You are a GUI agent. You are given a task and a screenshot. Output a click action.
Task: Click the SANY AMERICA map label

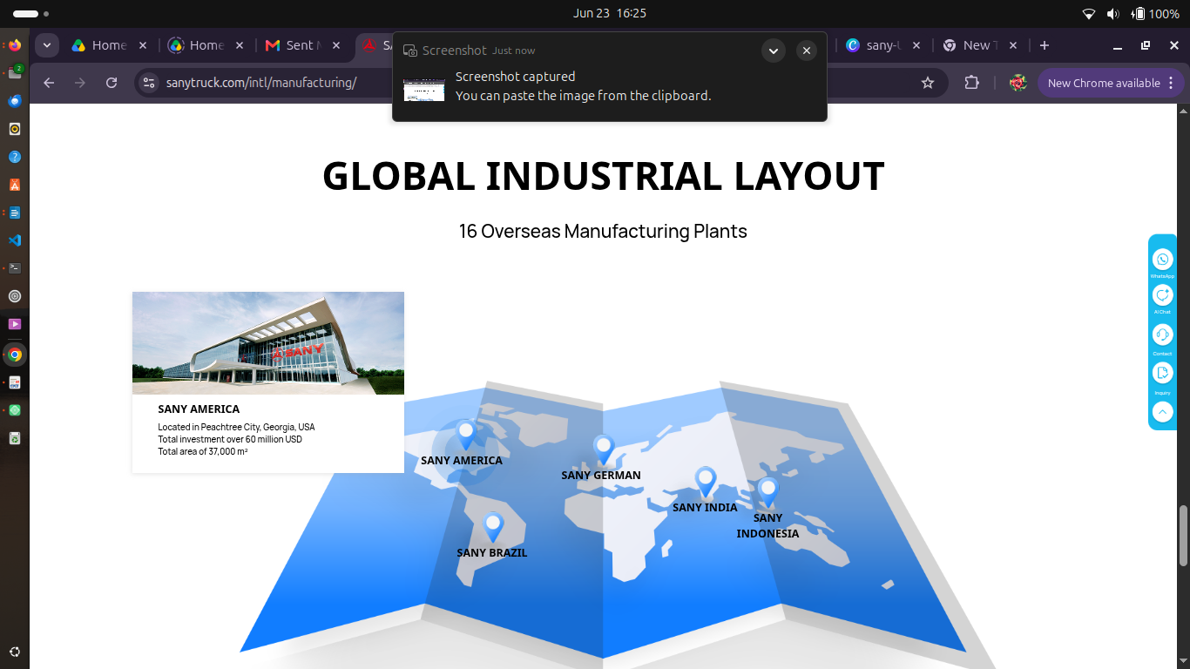click(x=462, y=461)
